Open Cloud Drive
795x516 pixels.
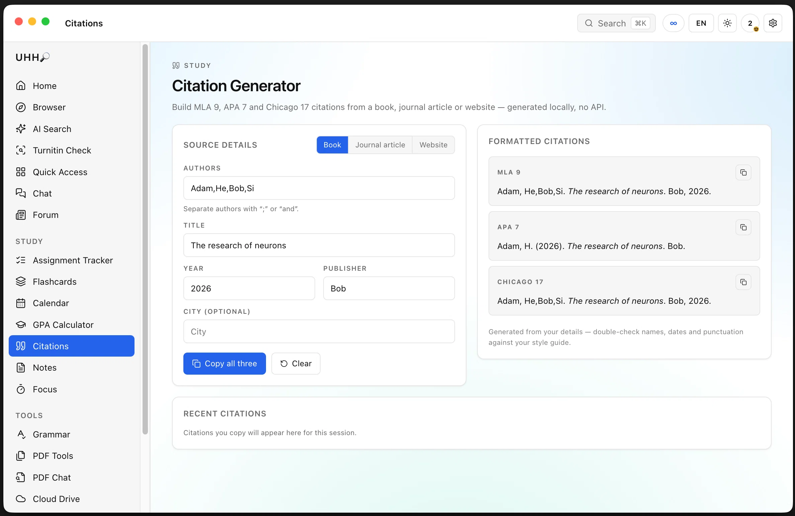coord(72,499)
